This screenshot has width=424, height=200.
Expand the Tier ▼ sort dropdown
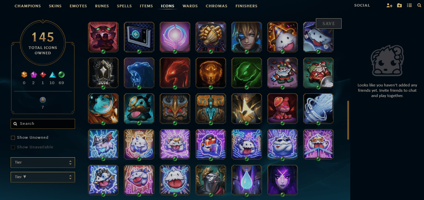click(43, 177)
